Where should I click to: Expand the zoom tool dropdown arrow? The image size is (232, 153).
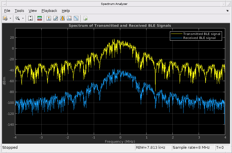point(23,18)
